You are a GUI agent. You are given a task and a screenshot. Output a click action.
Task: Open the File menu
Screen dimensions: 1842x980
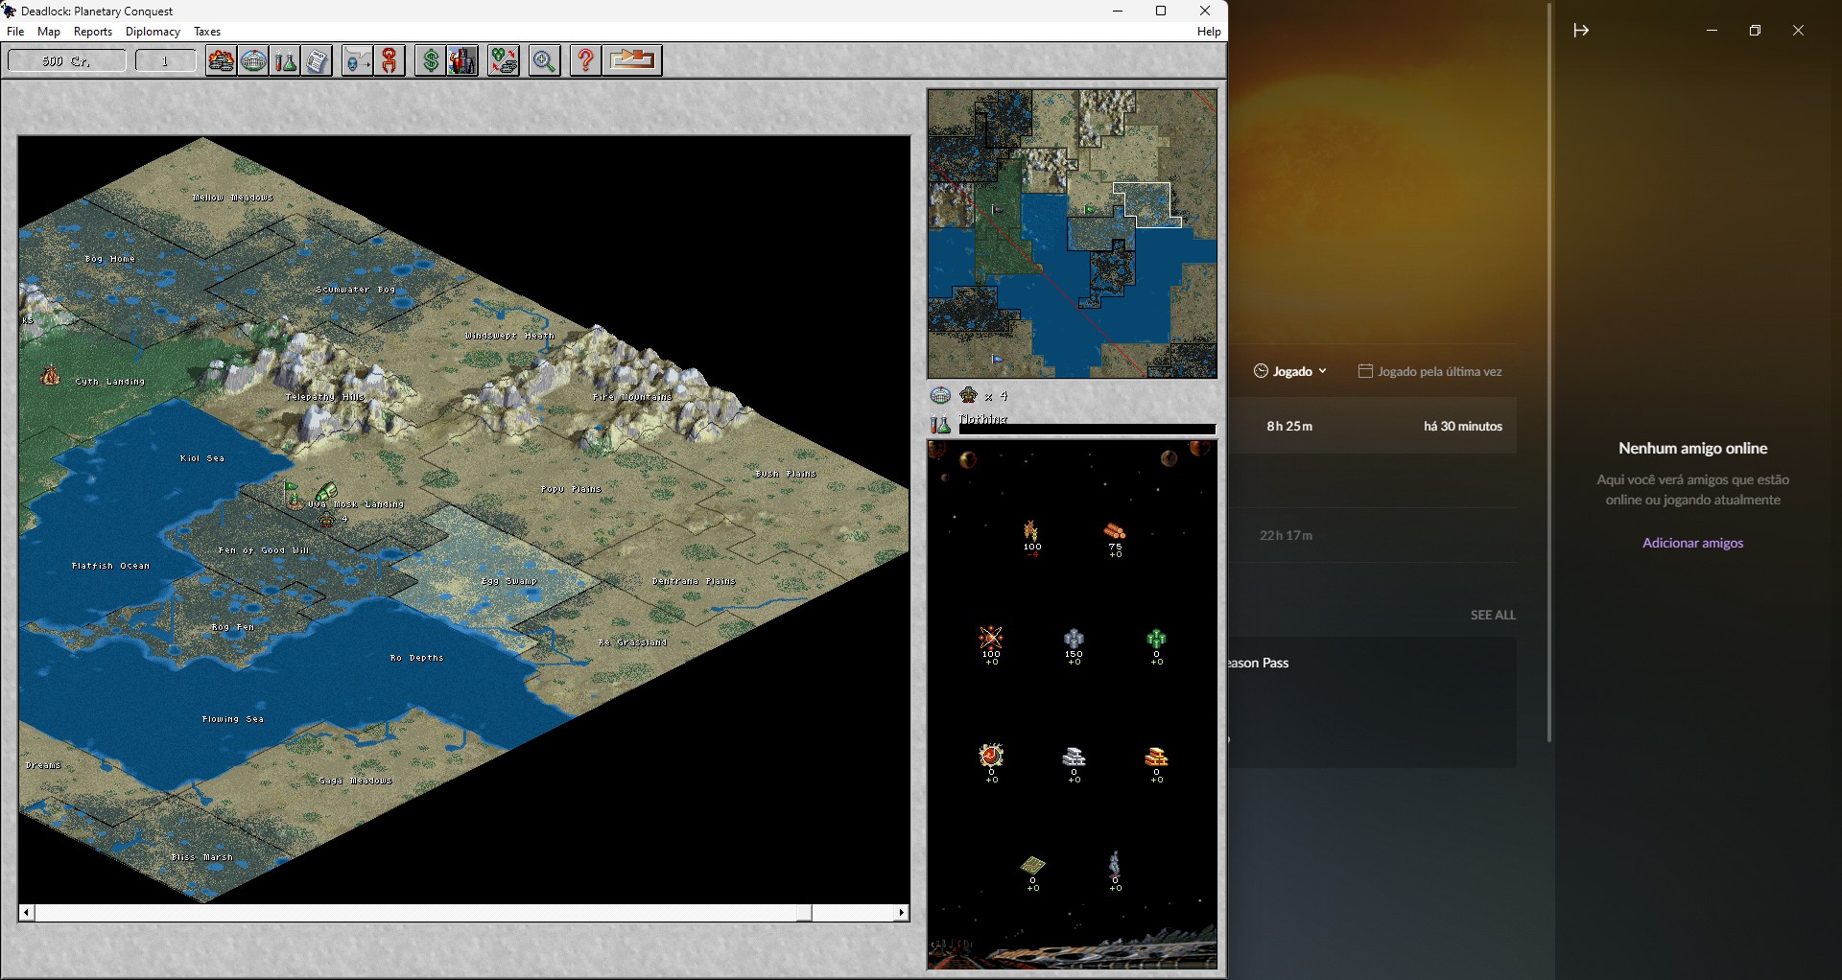point(15,32)
